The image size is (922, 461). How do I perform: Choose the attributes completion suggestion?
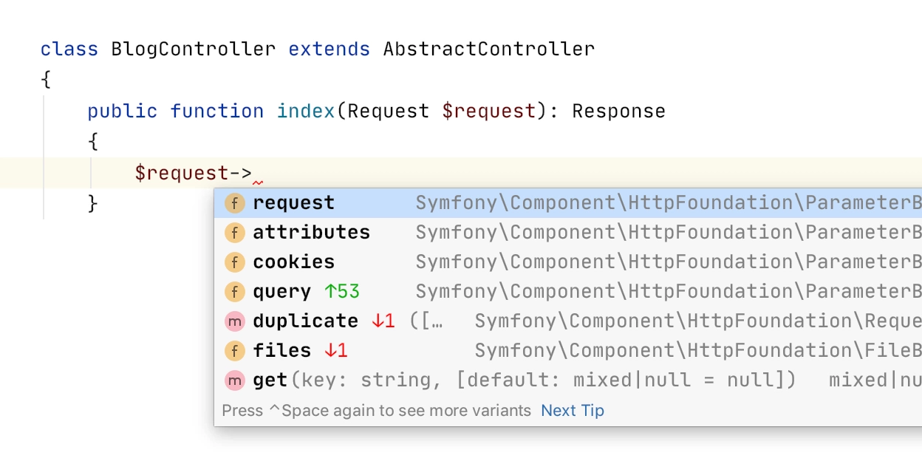[x=568, y=233]
